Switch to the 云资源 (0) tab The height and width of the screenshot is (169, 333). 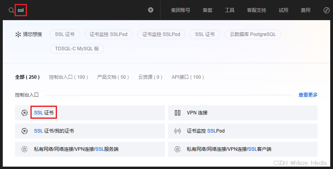(x=150, y=77)
